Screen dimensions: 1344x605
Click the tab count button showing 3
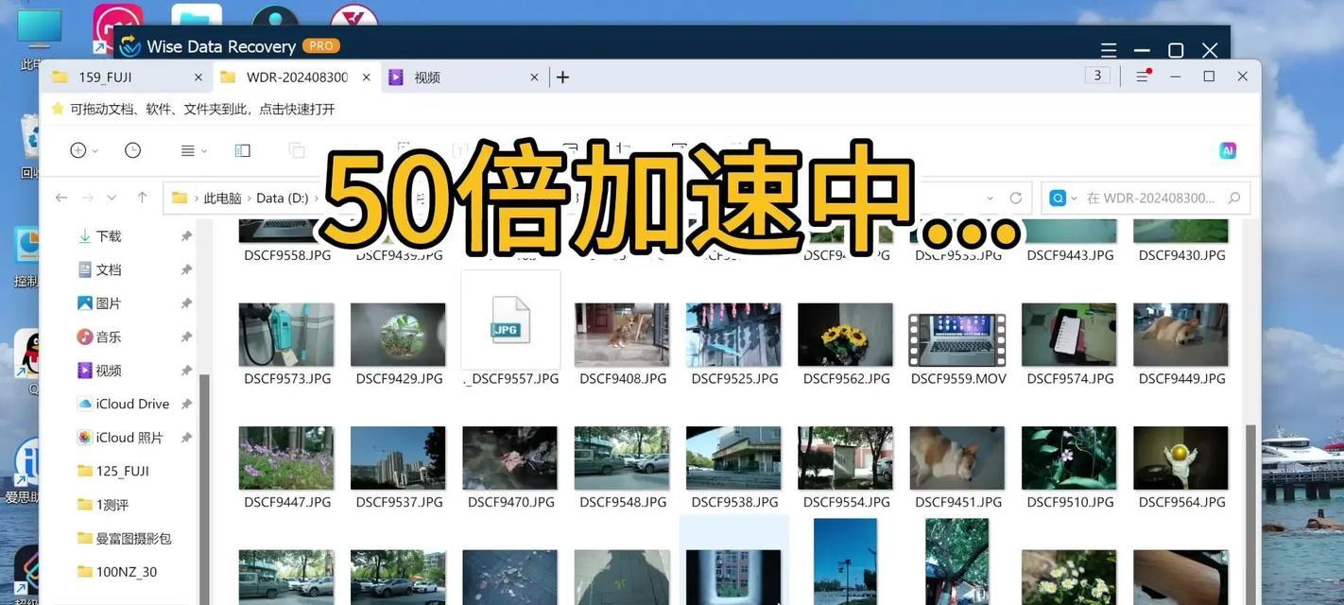tap(1097, 76)
